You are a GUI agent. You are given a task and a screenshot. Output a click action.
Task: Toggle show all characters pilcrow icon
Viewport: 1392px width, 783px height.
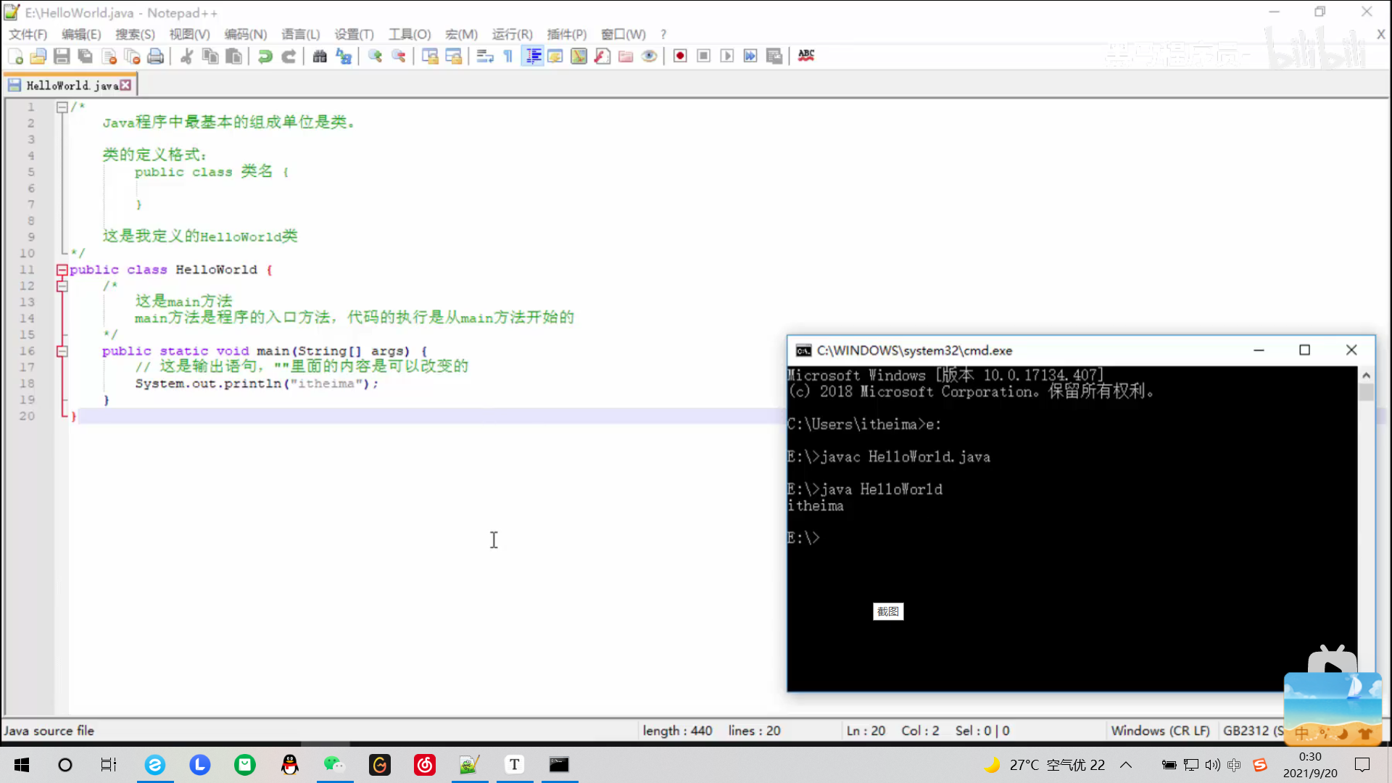(x=508, y=57)
